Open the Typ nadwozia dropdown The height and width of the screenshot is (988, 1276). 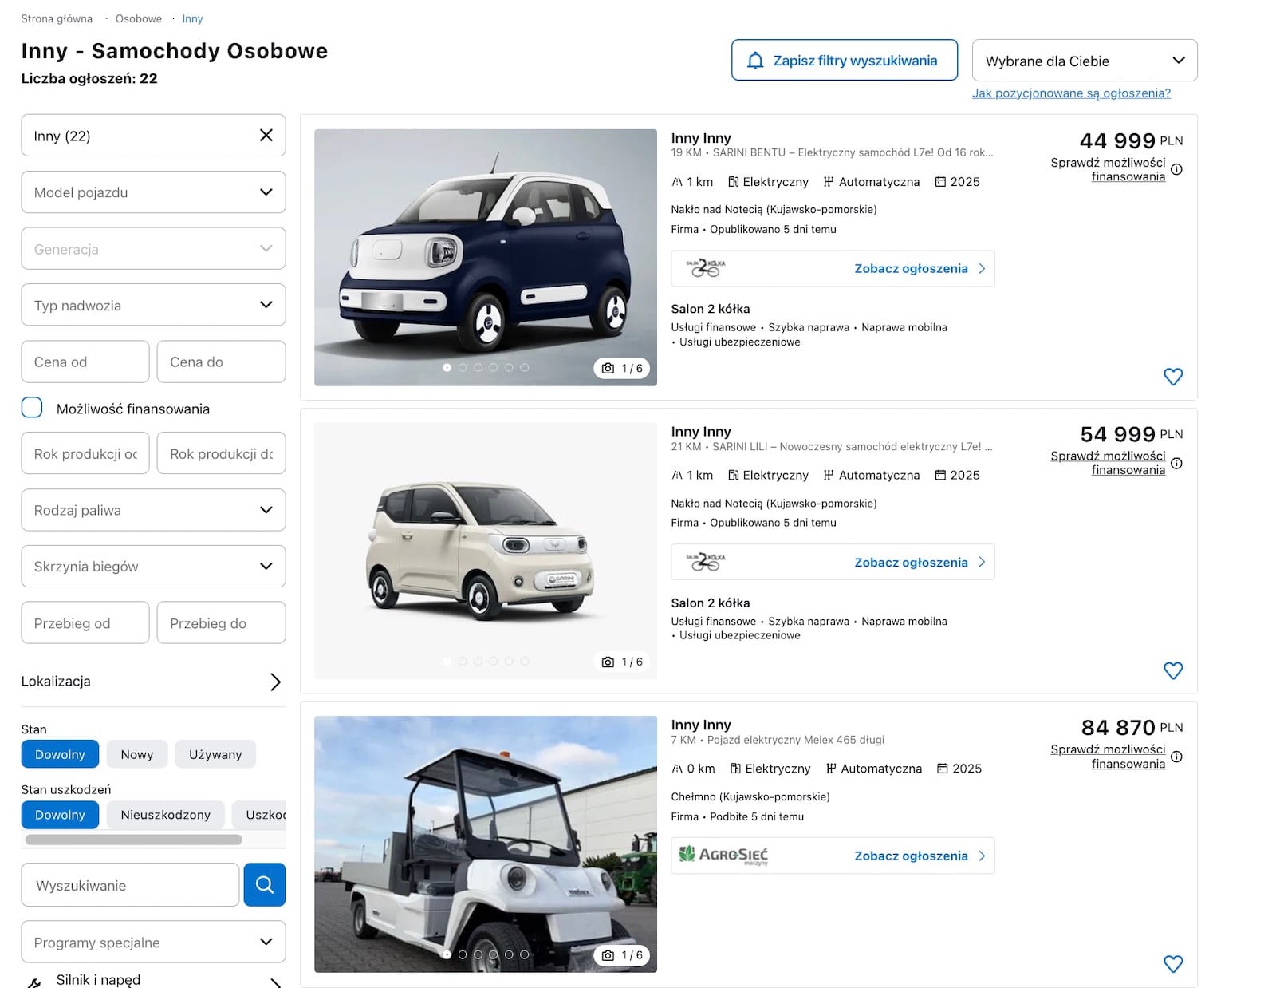153,305
